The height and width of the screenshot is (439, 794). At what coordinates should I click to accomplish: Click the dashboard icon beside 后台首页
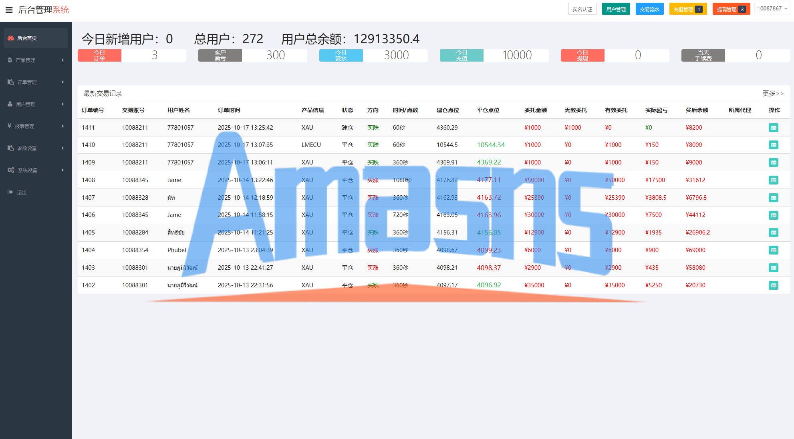tap(11, 38)
